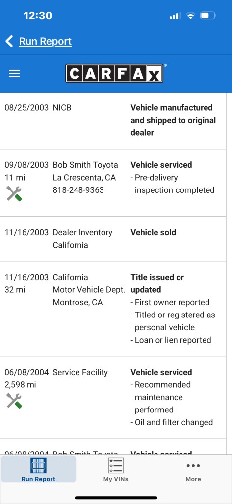Select the 06/08/2004 Service Facility record

113,398
